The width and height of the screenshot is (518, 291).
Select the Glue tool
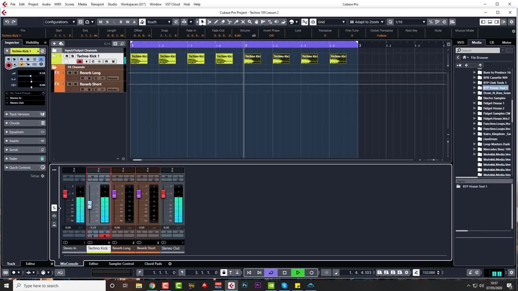pyautogui.click(x=236, y=22)
